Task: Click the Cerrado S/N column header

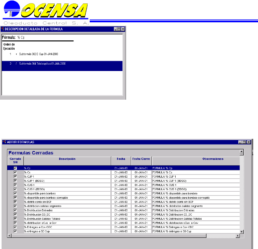Action: [x=16, y=160]
